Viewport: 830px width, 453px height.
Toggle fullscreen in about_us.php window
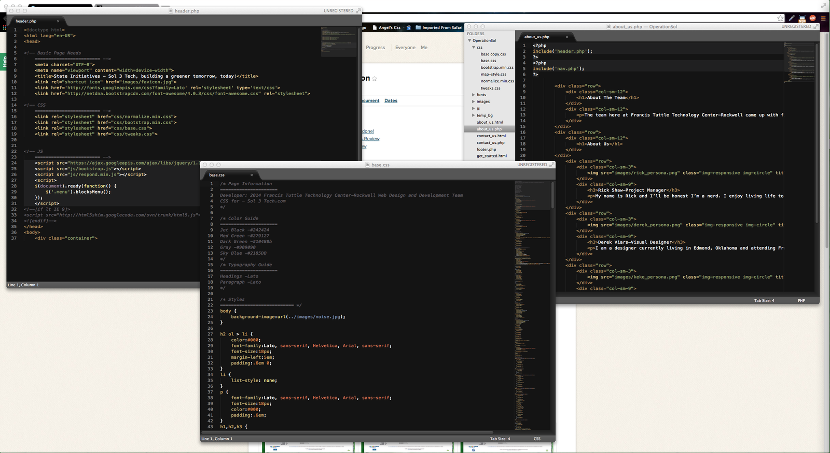(x=816, y=26)
